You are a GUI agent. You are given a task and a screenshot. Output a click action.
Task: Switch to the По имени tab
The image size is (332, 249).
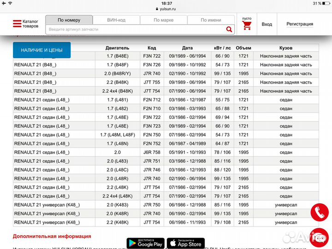[x=211, y=20]
